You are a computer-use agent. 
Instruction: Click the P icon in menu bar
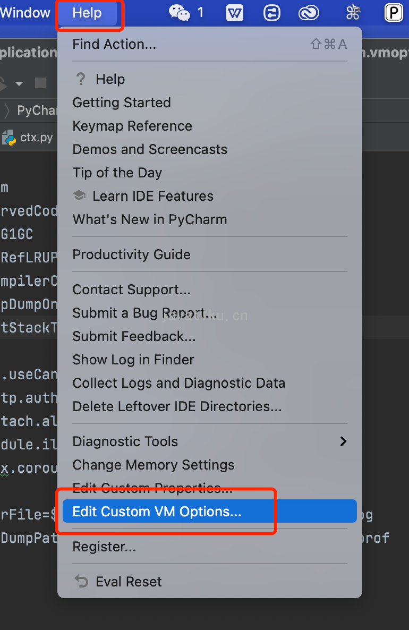(x=394, y=12)
